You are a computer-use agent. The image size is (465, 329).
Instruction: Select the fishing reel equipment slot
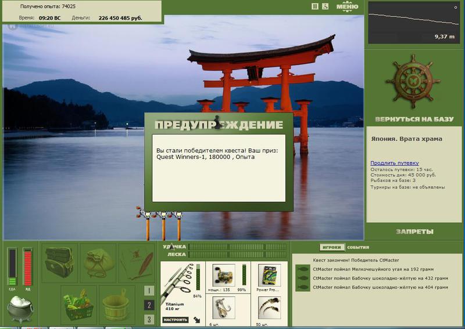[224, 275]
